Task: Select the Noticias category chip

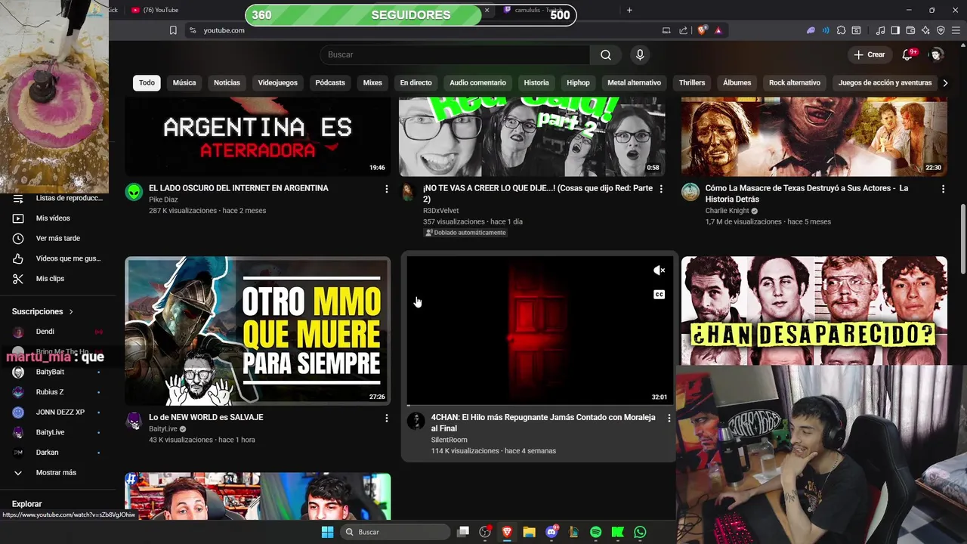Action: pyautogui.click(x=227, y=82)
